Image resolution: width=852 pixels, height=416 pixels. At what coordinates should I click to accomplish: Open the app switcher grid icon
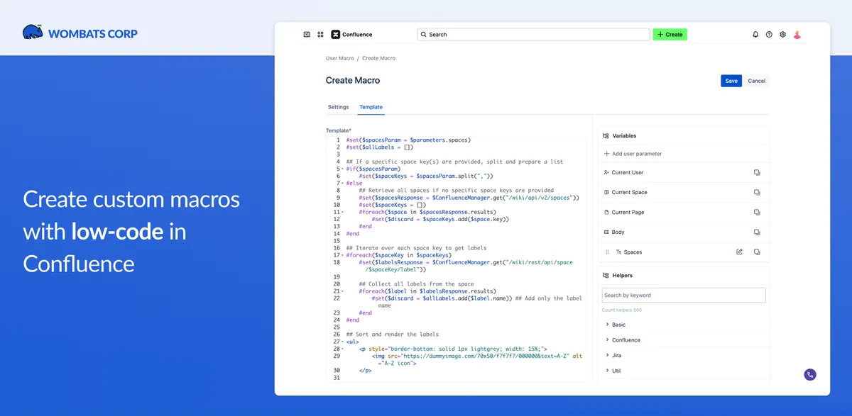click(x=320, y=34)
